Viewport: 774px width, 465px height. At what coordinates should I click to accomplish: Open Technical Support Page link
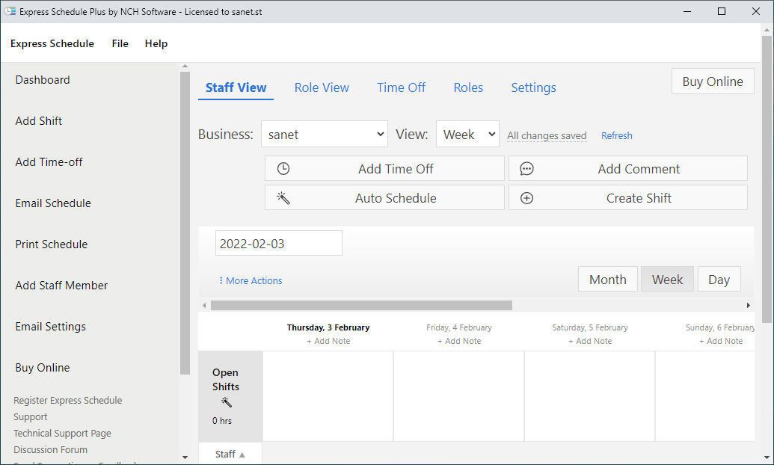coord(62,434)
